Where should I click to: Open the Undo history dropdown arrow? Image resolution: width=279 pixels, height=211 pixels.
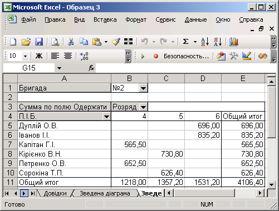coord(154,42)
